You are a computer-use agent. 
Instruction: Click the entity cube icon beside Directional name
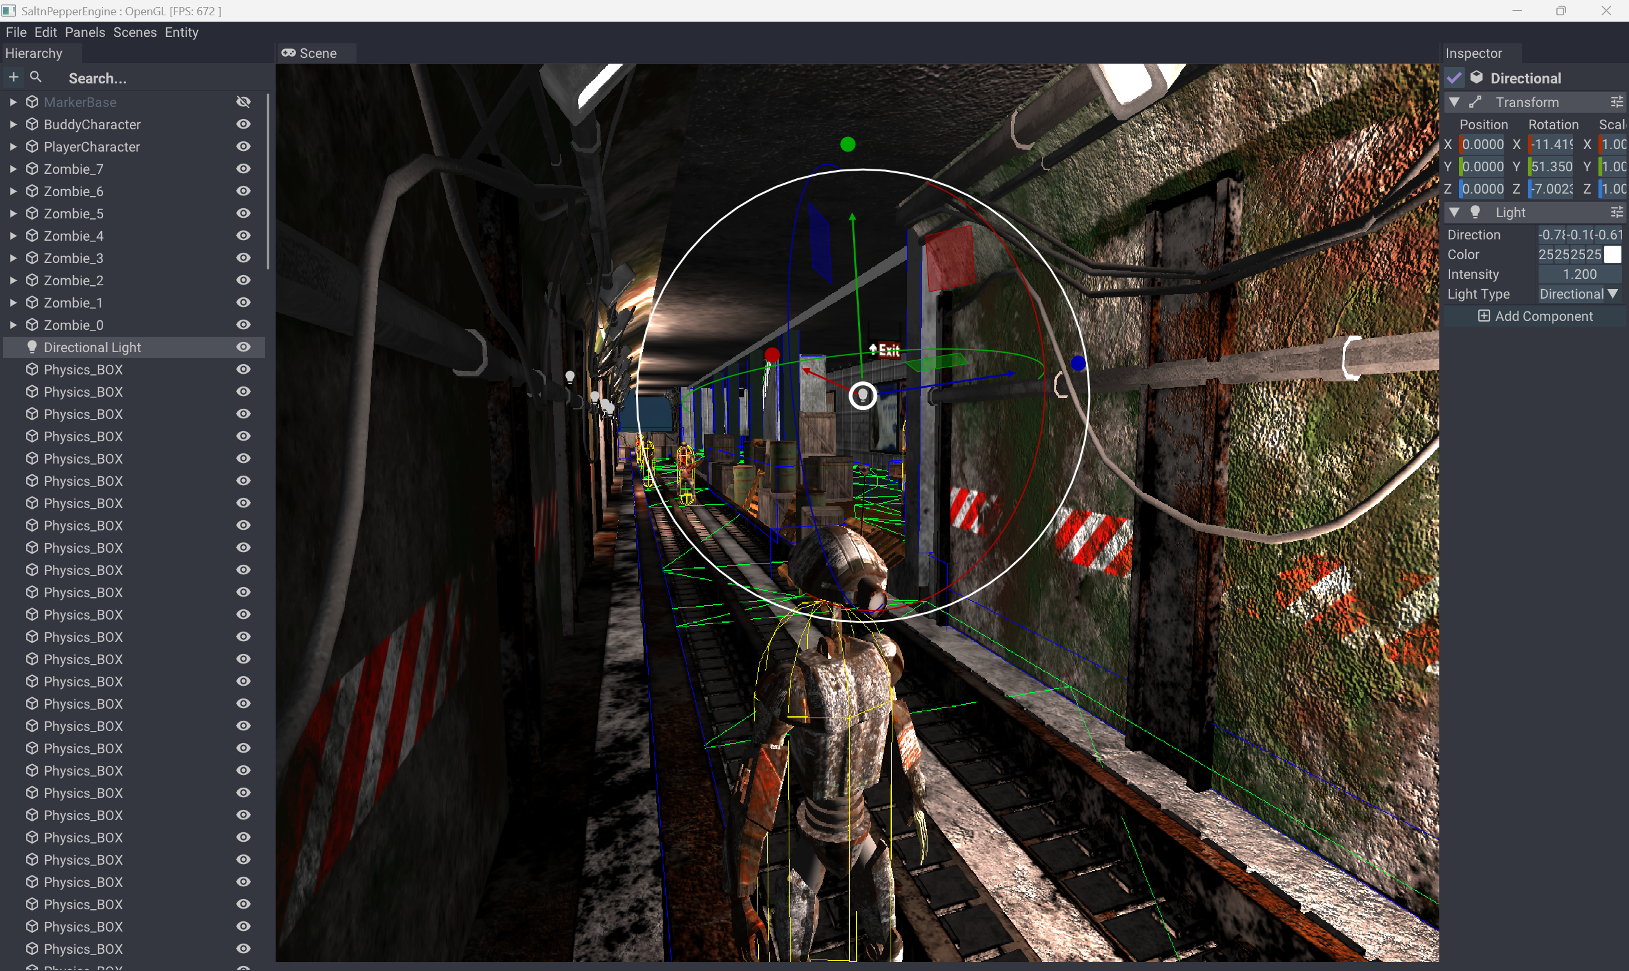tap(1477, 78)
